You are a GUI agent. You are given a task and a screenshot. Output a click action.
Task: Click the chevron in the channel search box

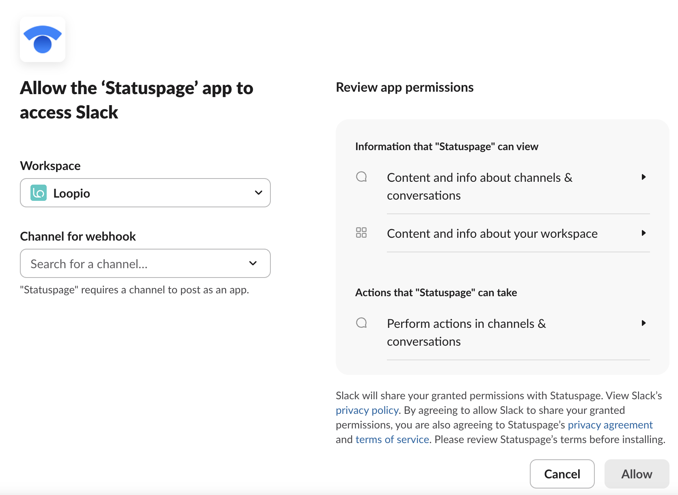coord(253,263)
